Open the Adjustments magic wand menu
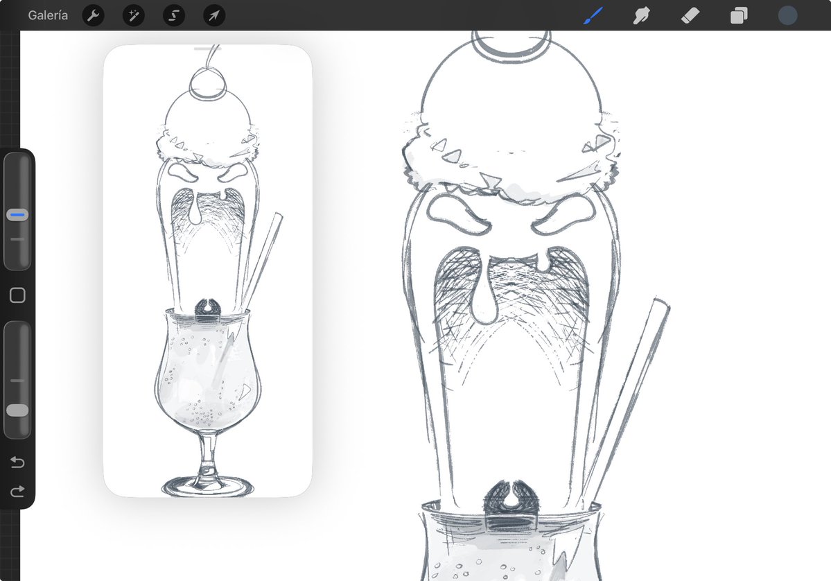 (134, 15)
